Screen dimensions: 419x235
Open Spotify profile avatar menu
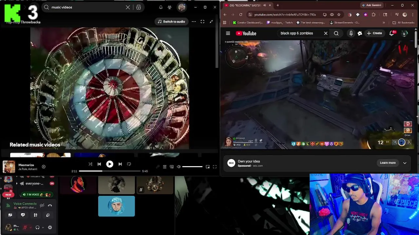coord(182,7)
